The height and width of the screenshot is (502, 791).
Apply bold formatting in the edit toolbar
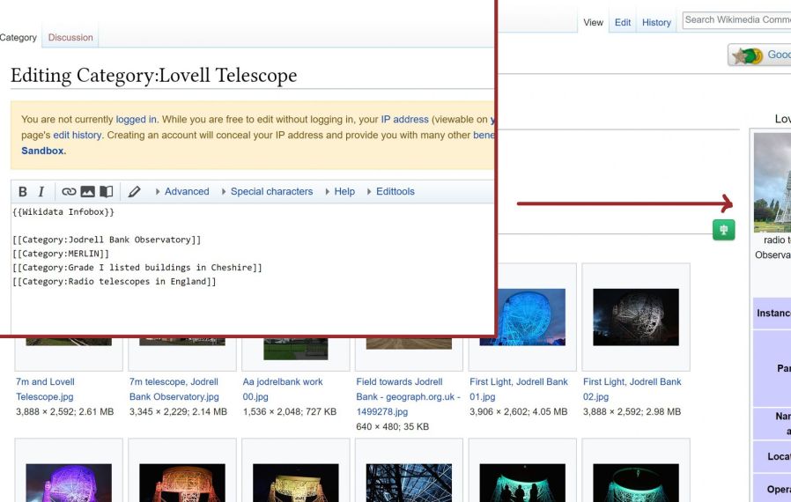coord(23,192)
